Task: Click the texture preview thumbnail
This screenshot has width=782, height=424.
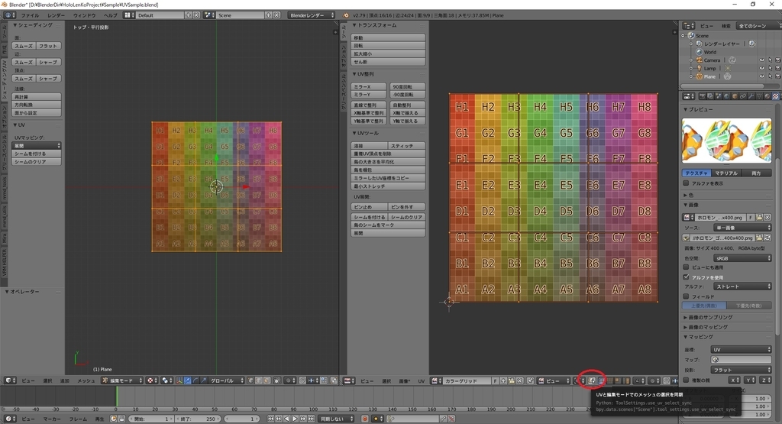Action: click(727, 140)
